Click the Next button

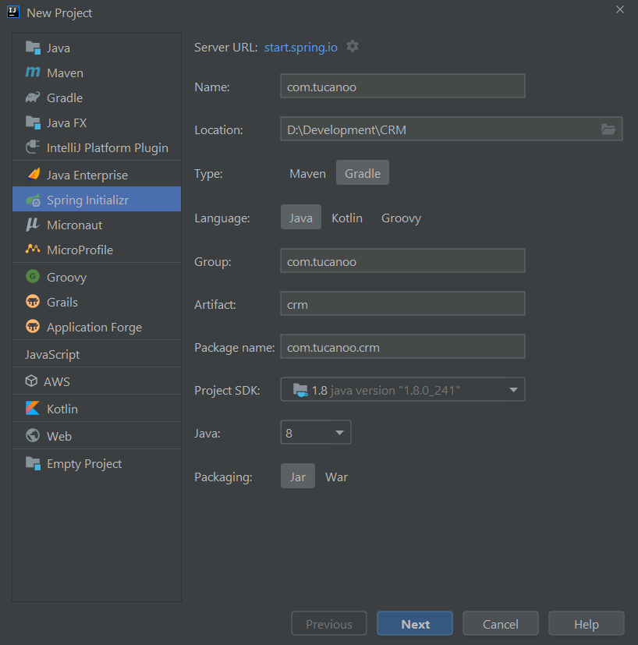[414, 623]
